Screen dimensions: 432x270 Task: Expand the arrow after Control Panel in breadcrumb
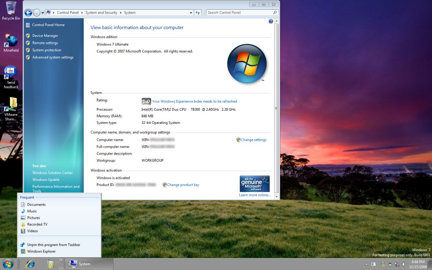(82, 12)
